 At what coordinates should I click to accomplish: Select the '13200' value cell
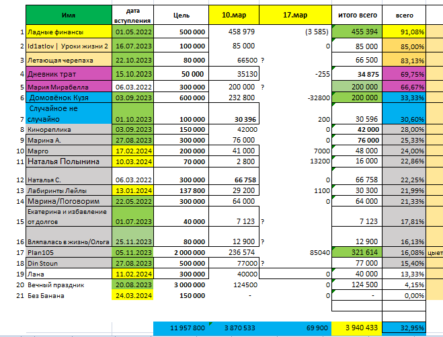point(295,161)
